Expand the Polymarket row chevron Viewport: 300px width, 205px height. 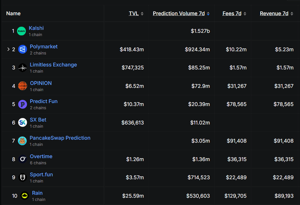pyautogui.click(x=8, y=49)
